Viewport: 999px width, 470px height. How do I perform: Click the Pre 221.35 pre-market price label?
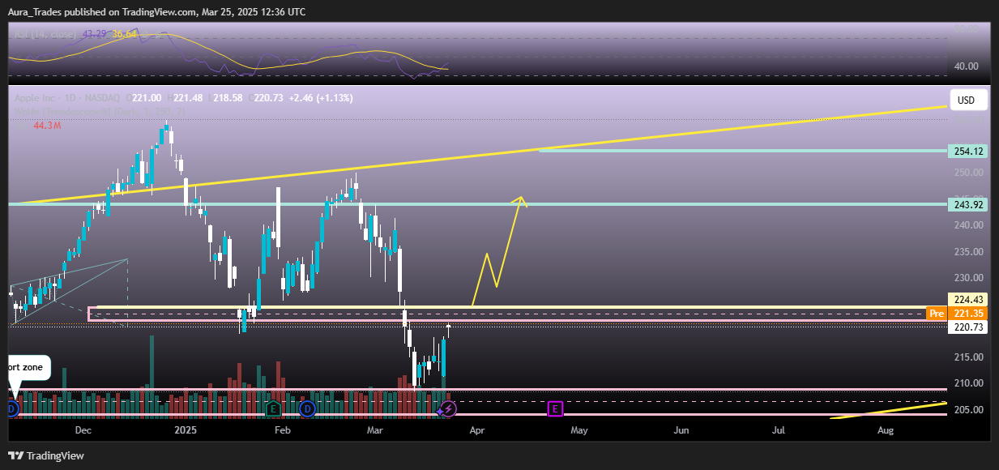pos(958,314)
